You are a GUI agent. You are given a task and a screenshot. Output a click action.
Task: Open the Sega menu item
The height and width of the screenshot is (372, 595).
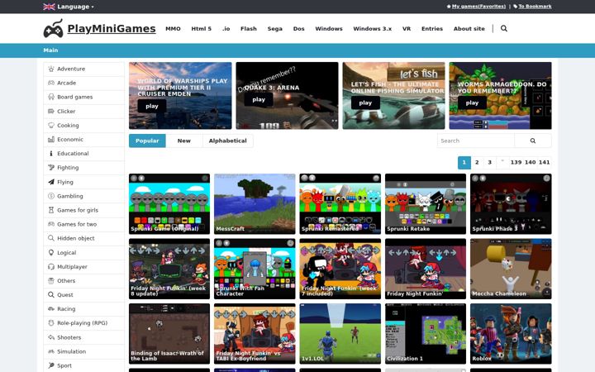[274, 28]
